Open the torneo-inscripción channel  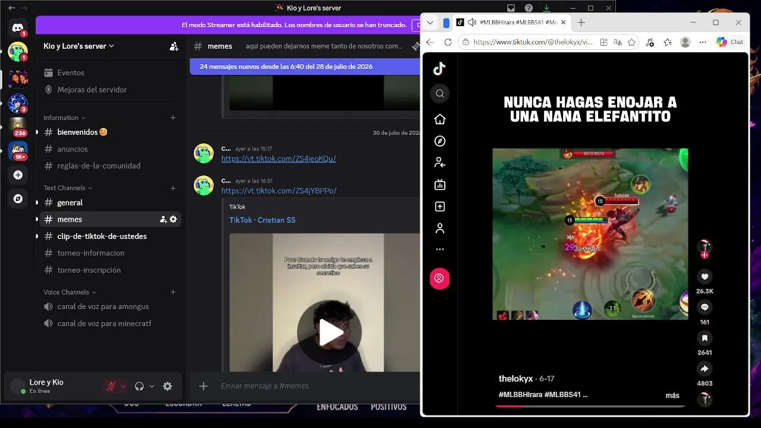coord(110,270)
